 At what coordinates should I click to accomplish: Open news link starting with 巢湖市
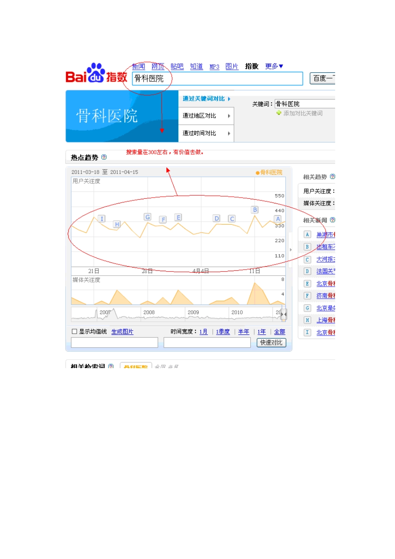[x=326, y=235]
